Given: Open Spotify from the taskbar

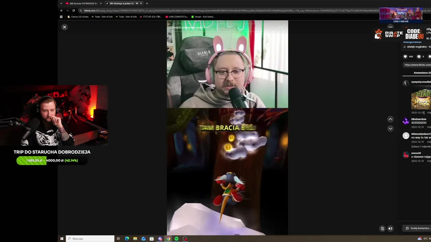Looking at the screenshot, I should (x=176, y=239).
